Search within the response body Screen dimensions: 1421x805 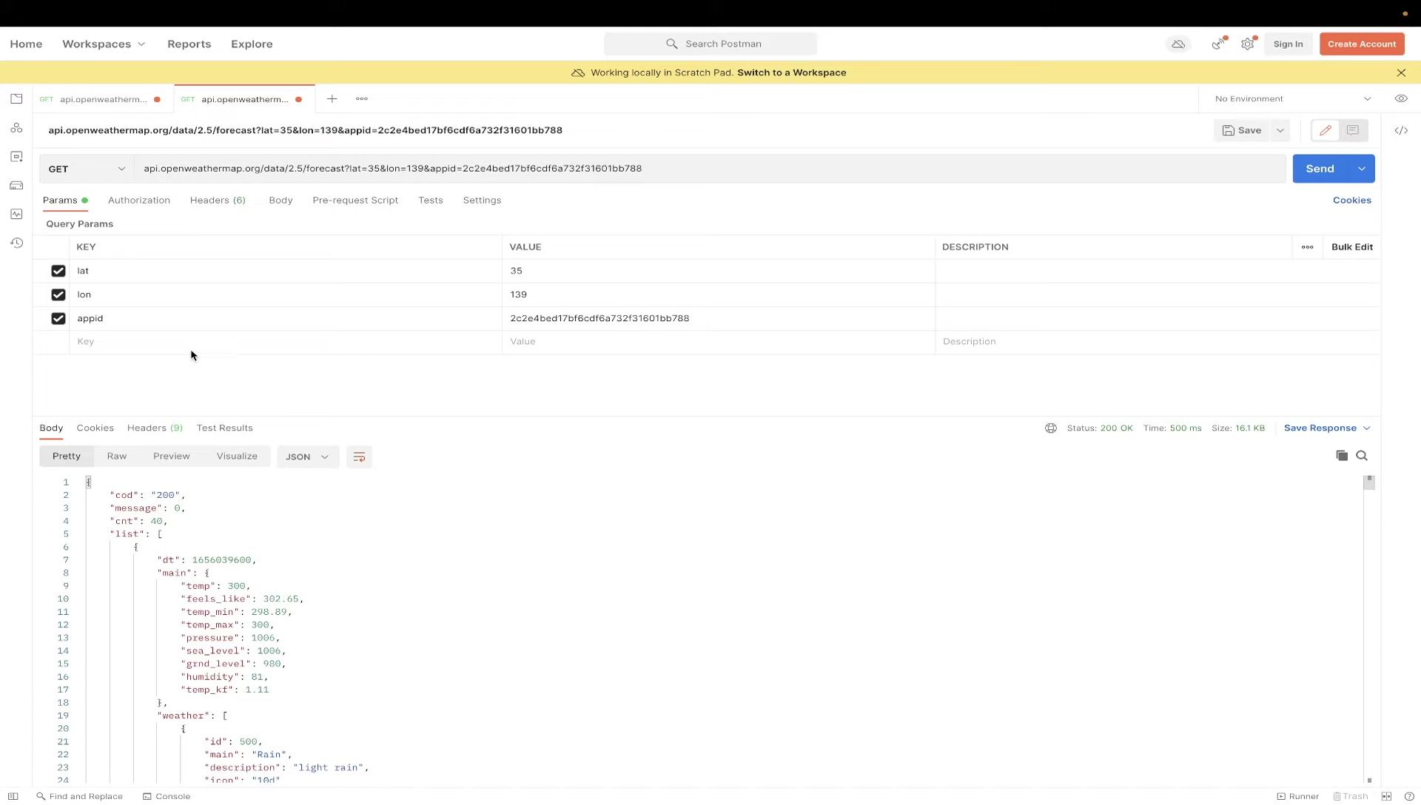1362,456
